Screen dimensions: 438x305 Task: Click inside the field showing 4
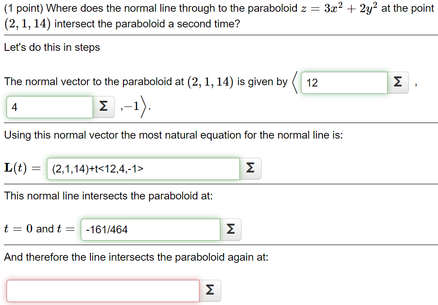click(x=49, y=106)
